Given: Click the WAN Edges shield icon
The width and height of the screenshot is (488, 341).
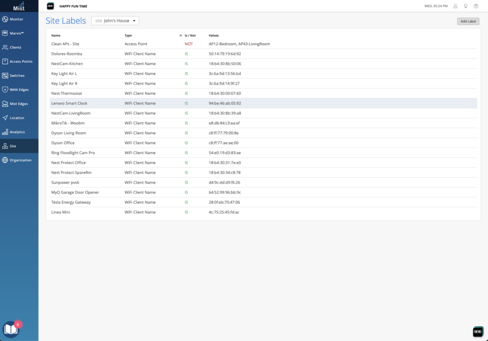Looking at the screenshot, I should point(5,90).
